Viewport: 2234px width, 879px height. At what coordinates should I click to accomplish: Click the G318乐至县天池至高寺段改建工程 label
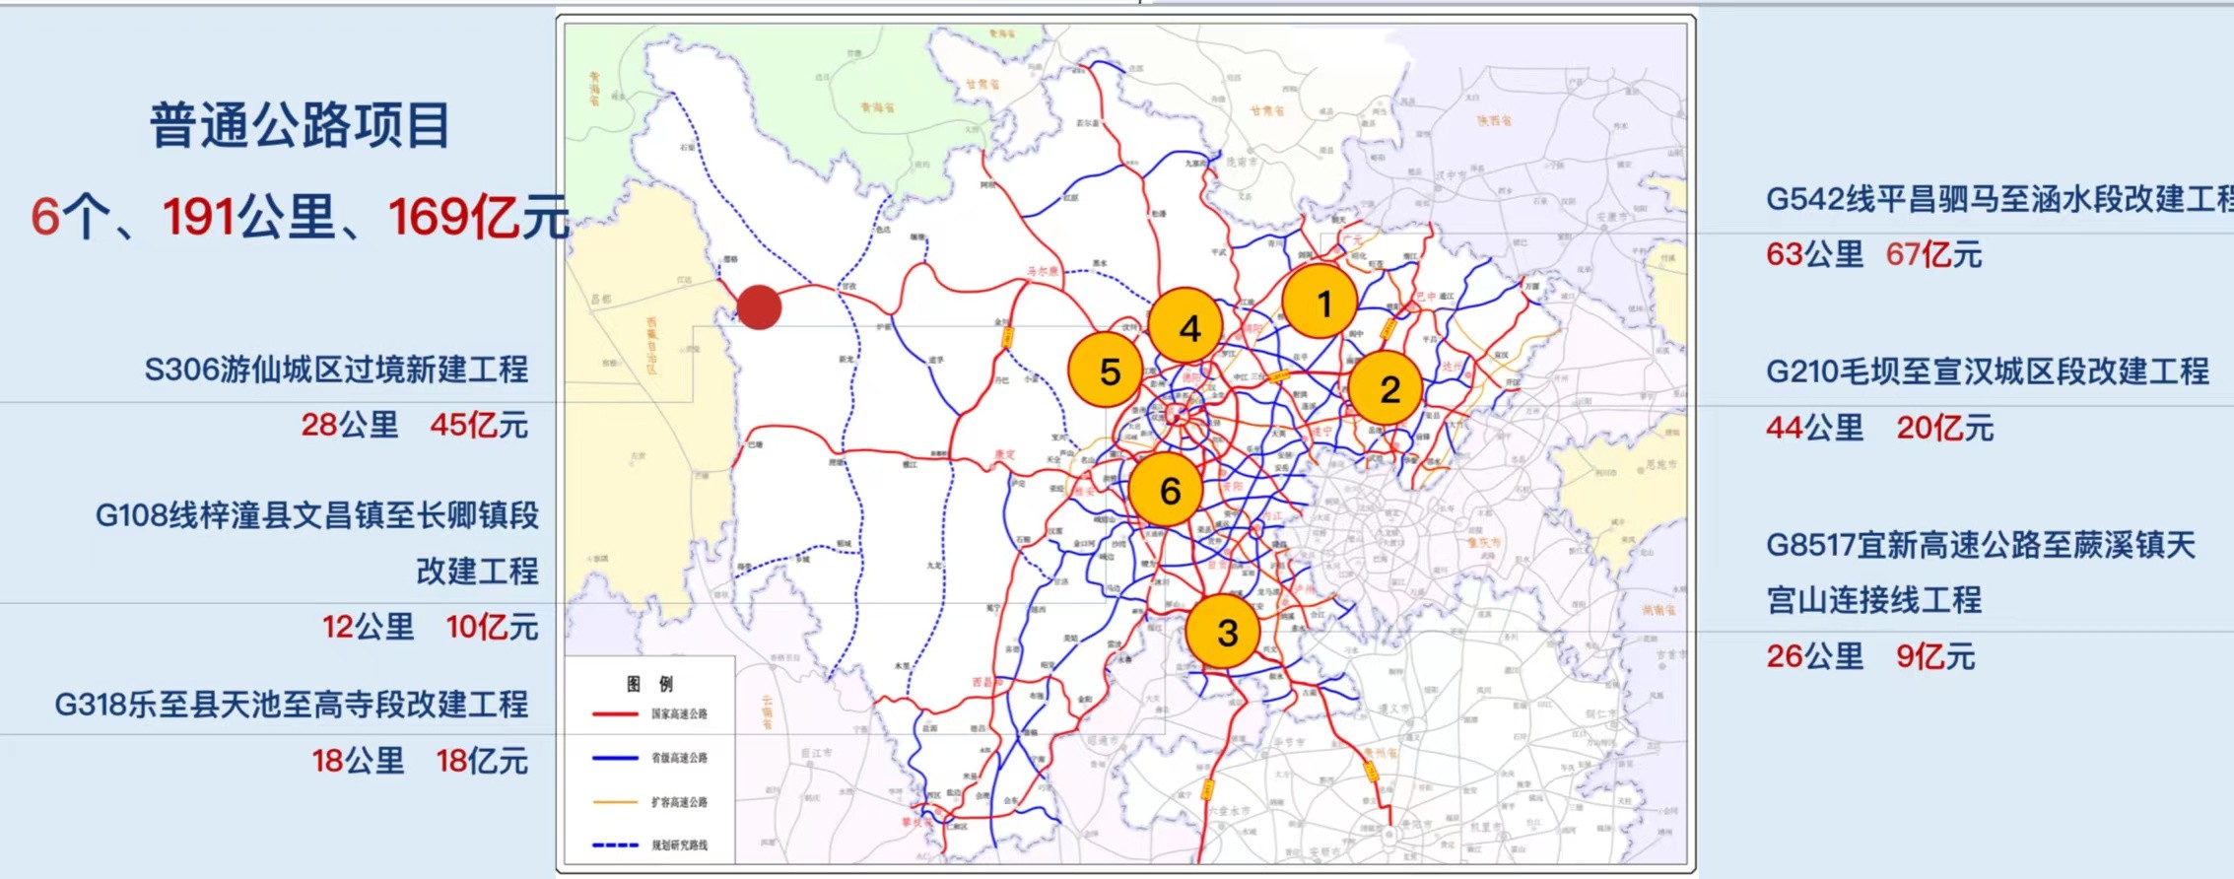pyautogui.click(x=291, y=705)
